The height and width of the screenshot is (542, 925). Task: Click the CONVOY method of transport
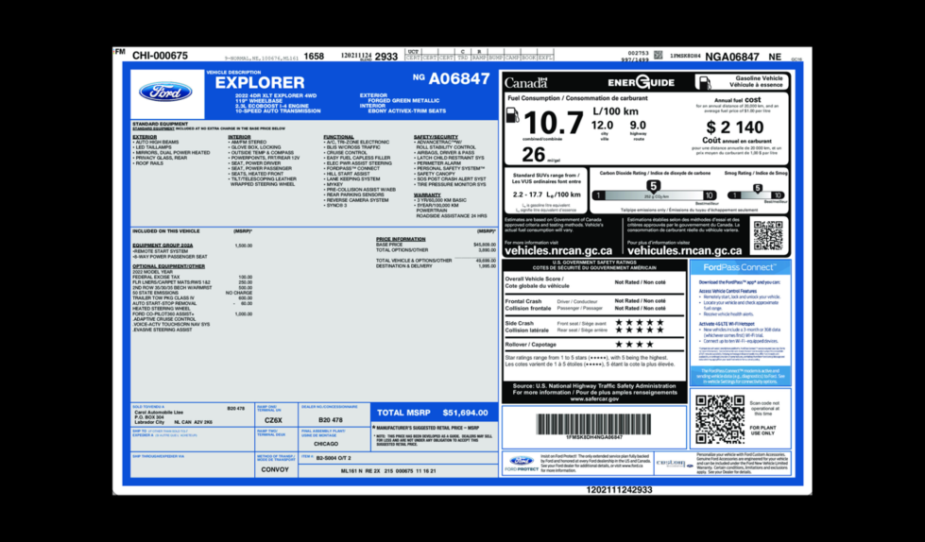point(275,469)
